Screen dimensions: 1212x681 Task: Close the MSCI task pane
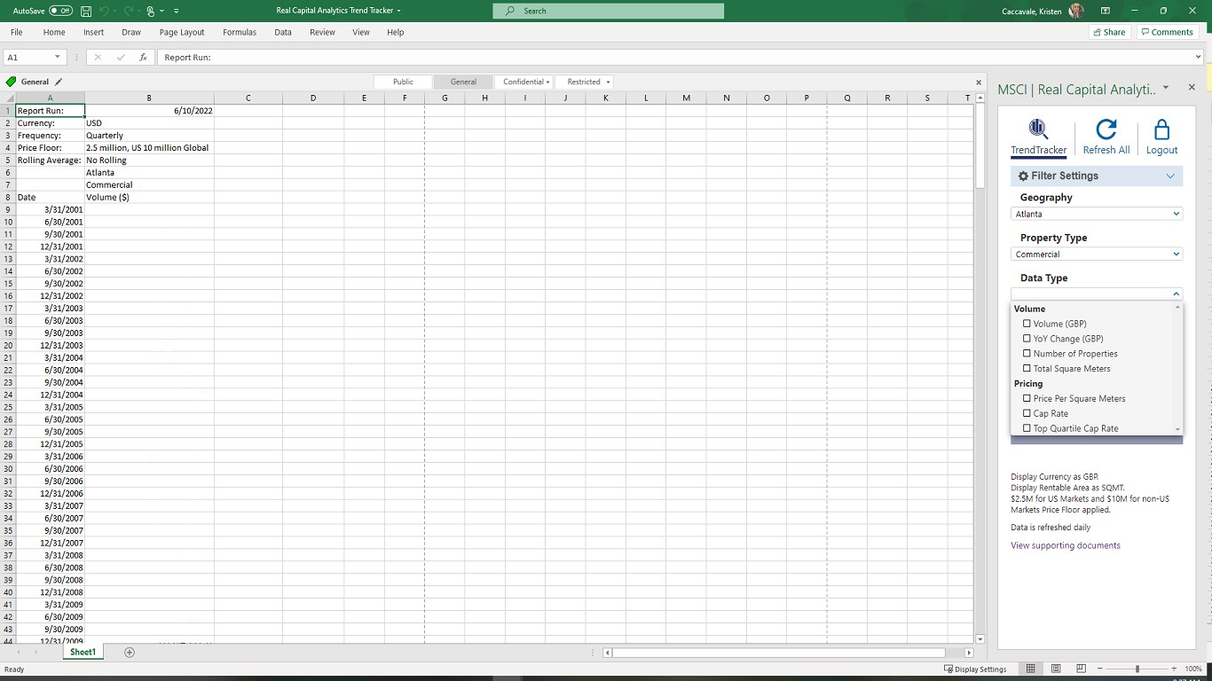[1192, 87]
